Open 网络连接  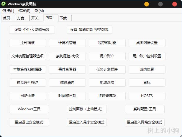click(x=27, y=96)
